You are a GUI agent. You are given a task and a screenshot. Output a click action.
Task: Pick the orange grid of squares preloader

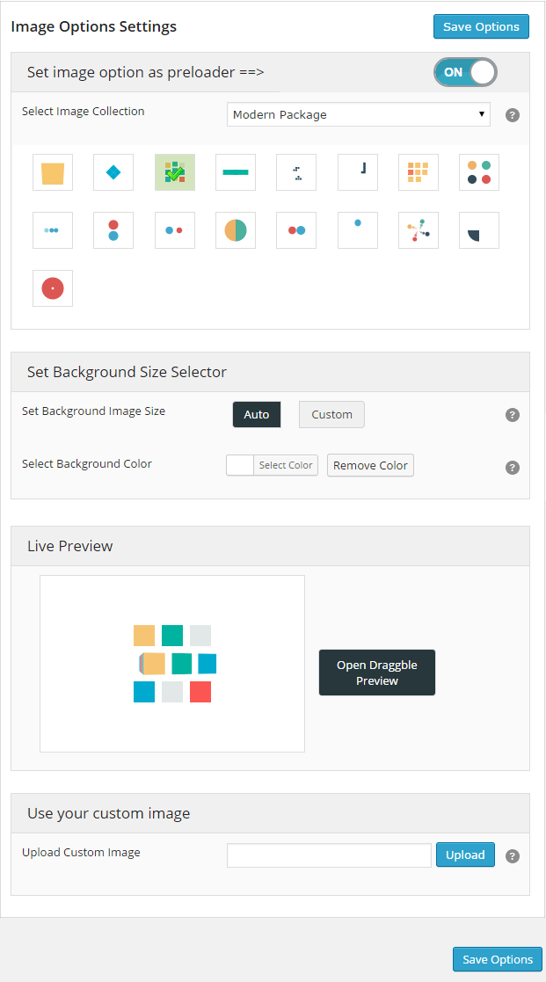418,172
